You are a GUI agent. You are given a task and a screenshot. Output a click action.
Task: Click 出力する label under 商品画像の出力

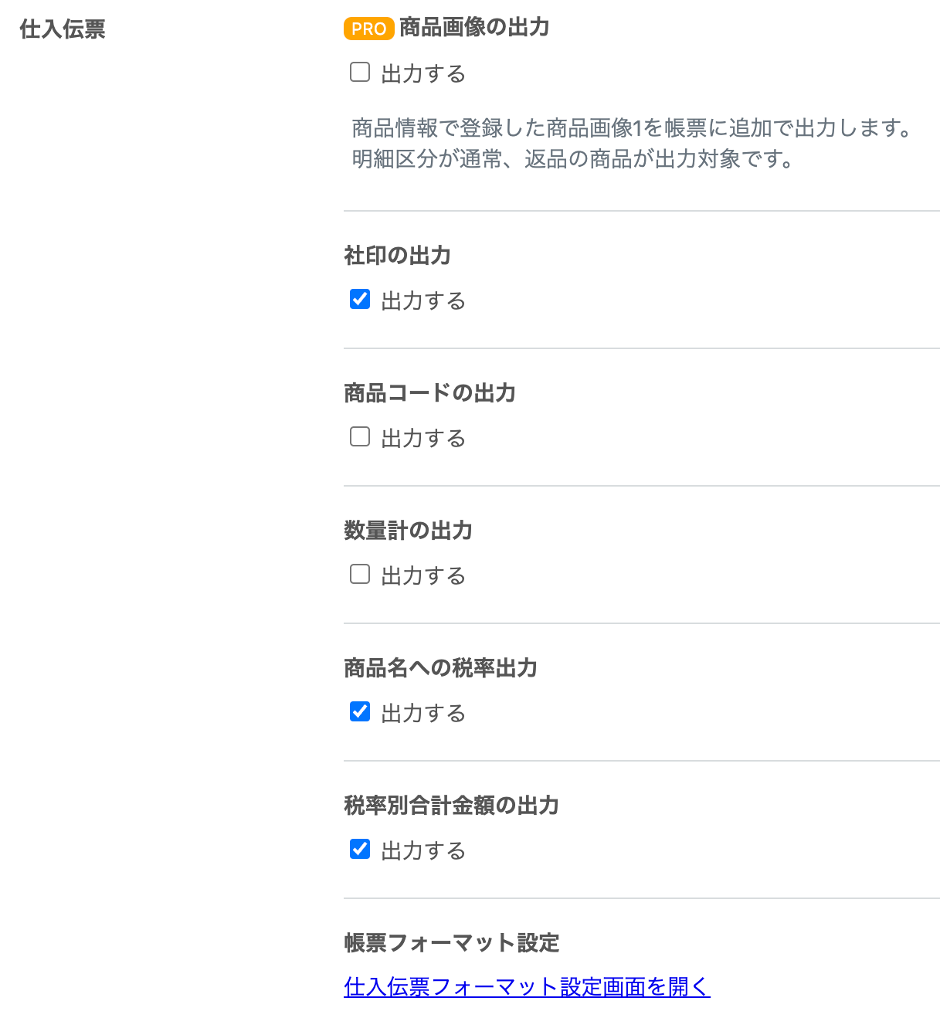pyautogui.click(x=423, y=74)
